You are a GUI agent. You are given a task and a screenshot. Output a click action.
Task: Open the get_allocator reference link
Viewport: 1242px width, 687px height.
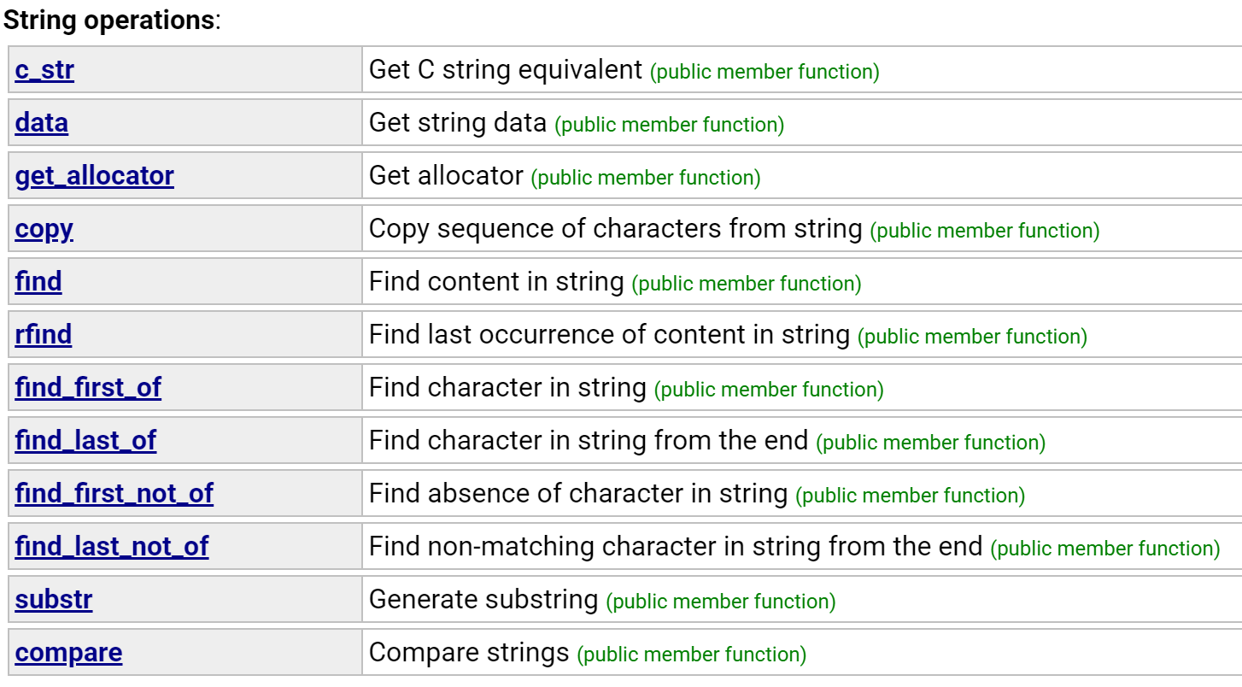tap(94, 176)
